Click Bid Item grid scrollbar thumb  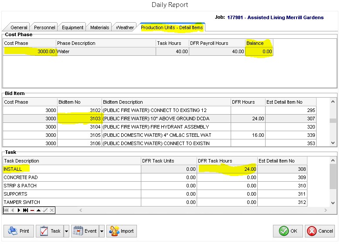coord(333,121)
